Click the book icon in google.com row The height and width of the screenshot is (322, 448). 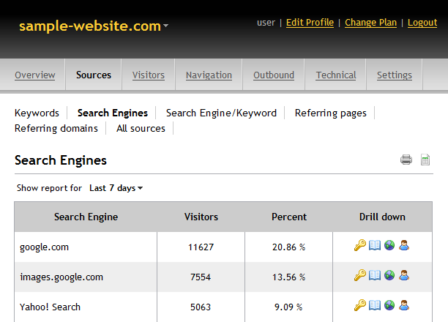click(375, 246)
